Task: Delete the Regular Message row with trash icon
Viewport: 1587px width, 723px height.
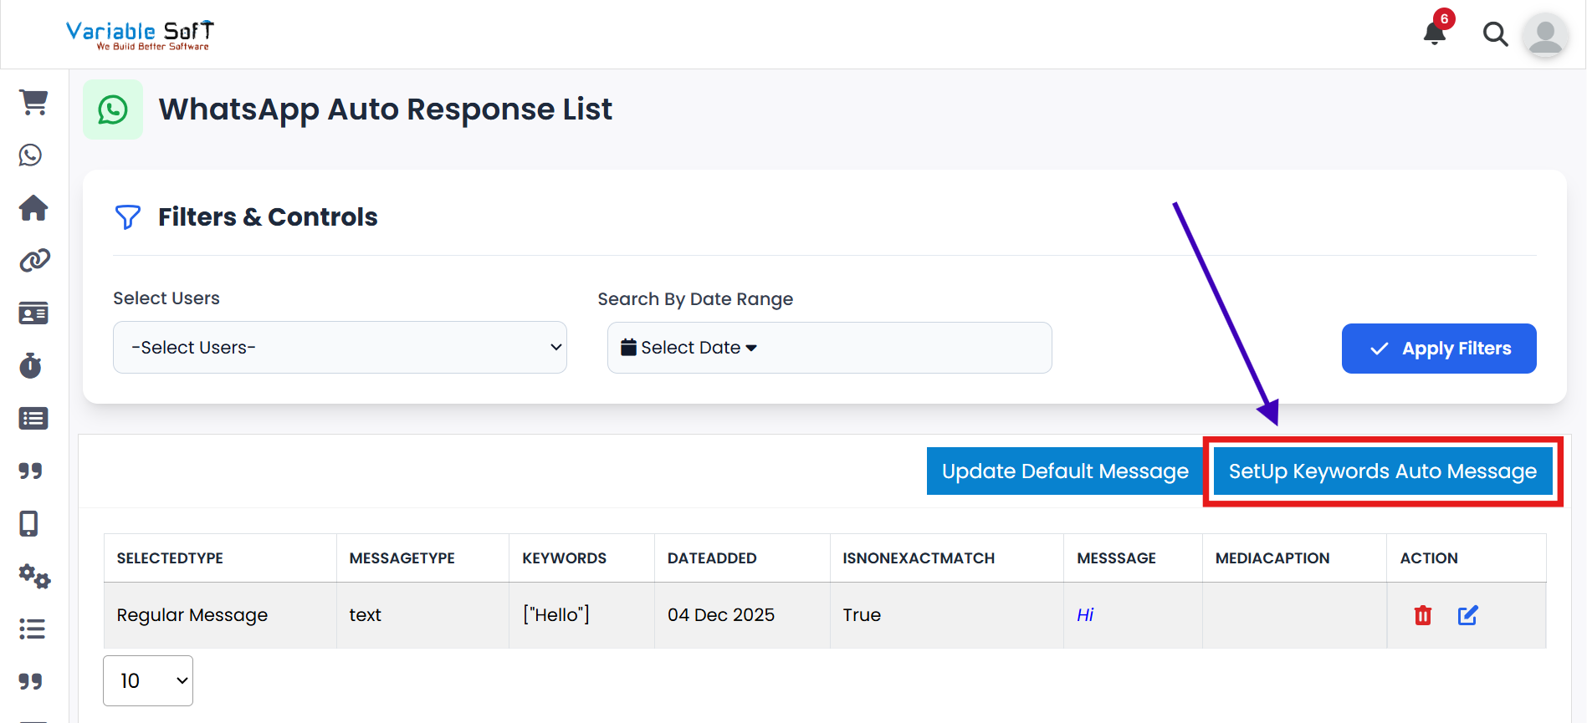Action: [1422, 616]
